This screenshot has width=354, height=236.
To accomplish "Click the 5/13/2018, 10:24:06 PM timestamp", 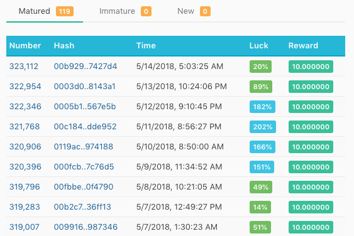I will (x=182, y=87).
